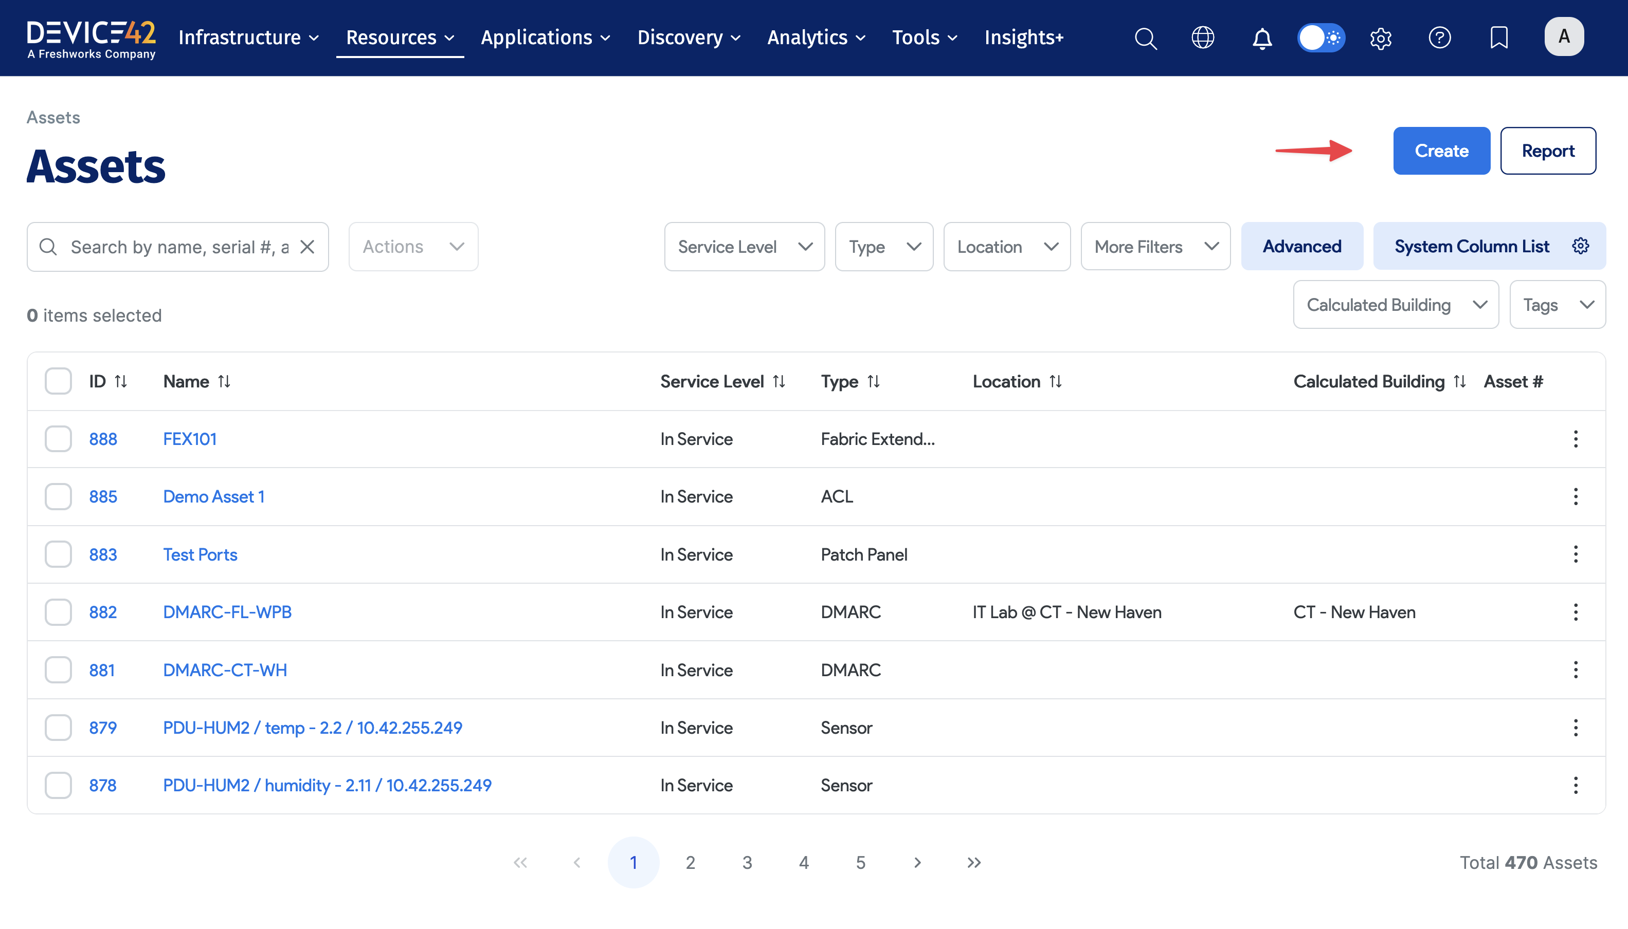Viewport: 1628px width, 929px height.
Task: Open the bookmarks icon
Action: pyautogui.click(x=1498, y=38)
